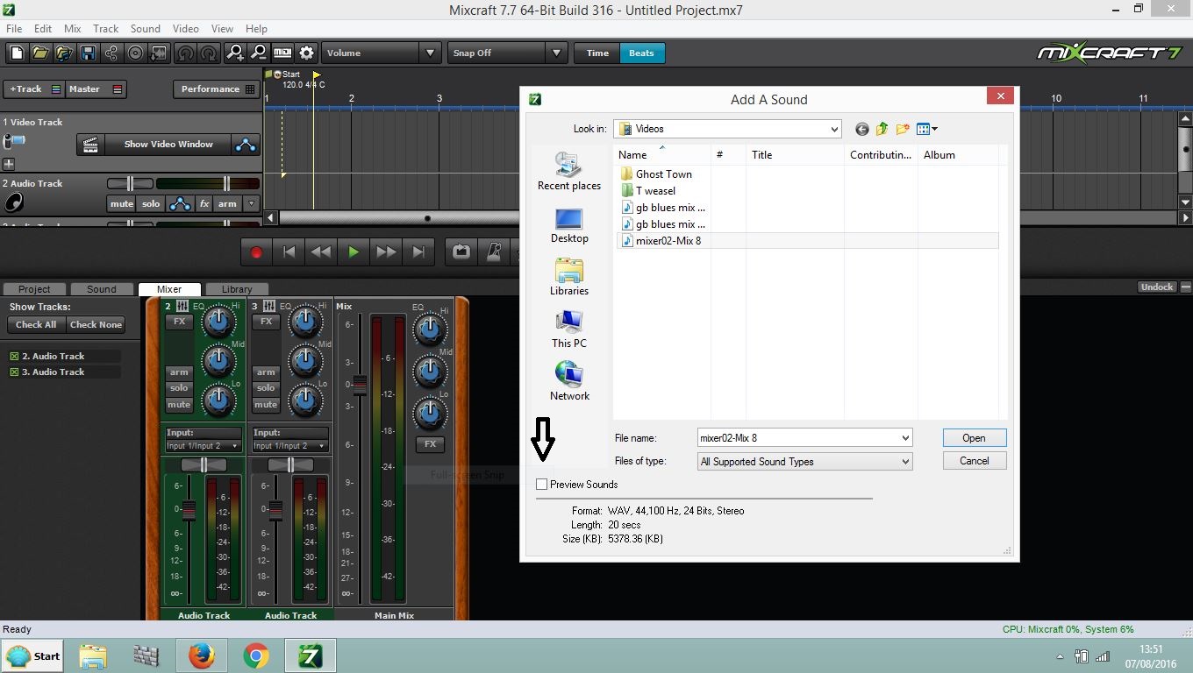
Task: Open channel 3 Input 1/Input 2 dropdown
Action: pyautogui.click(x=290, y=446)
